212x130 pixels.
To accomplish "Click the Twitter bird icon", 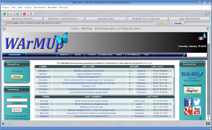I will pyautogui.click(x=197, y=102).
